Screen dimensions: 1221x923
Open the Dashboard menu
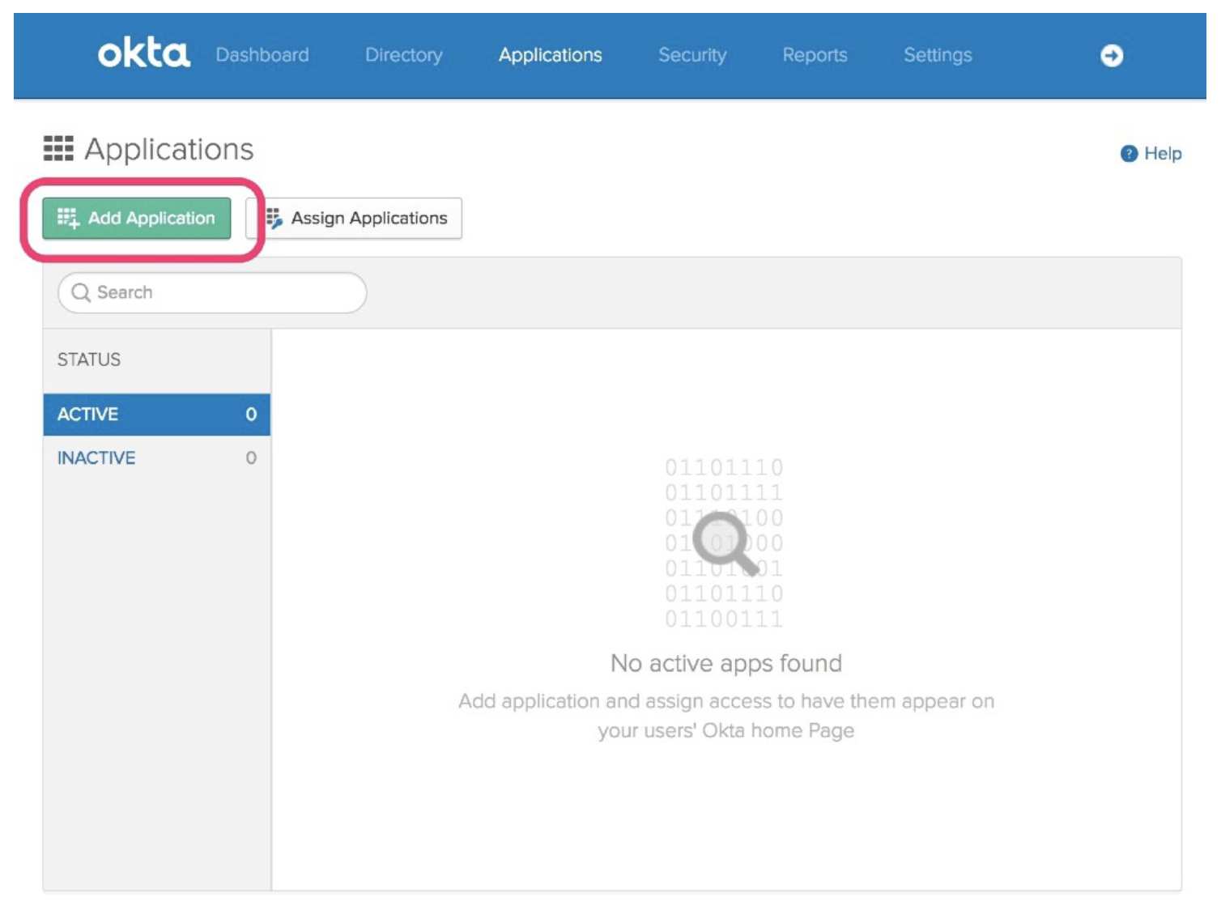pyautogui.click(x=262, y=55)
